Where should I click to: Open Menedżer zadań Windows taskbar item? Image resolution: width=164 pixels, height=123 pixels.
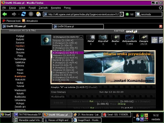(28, 120)
